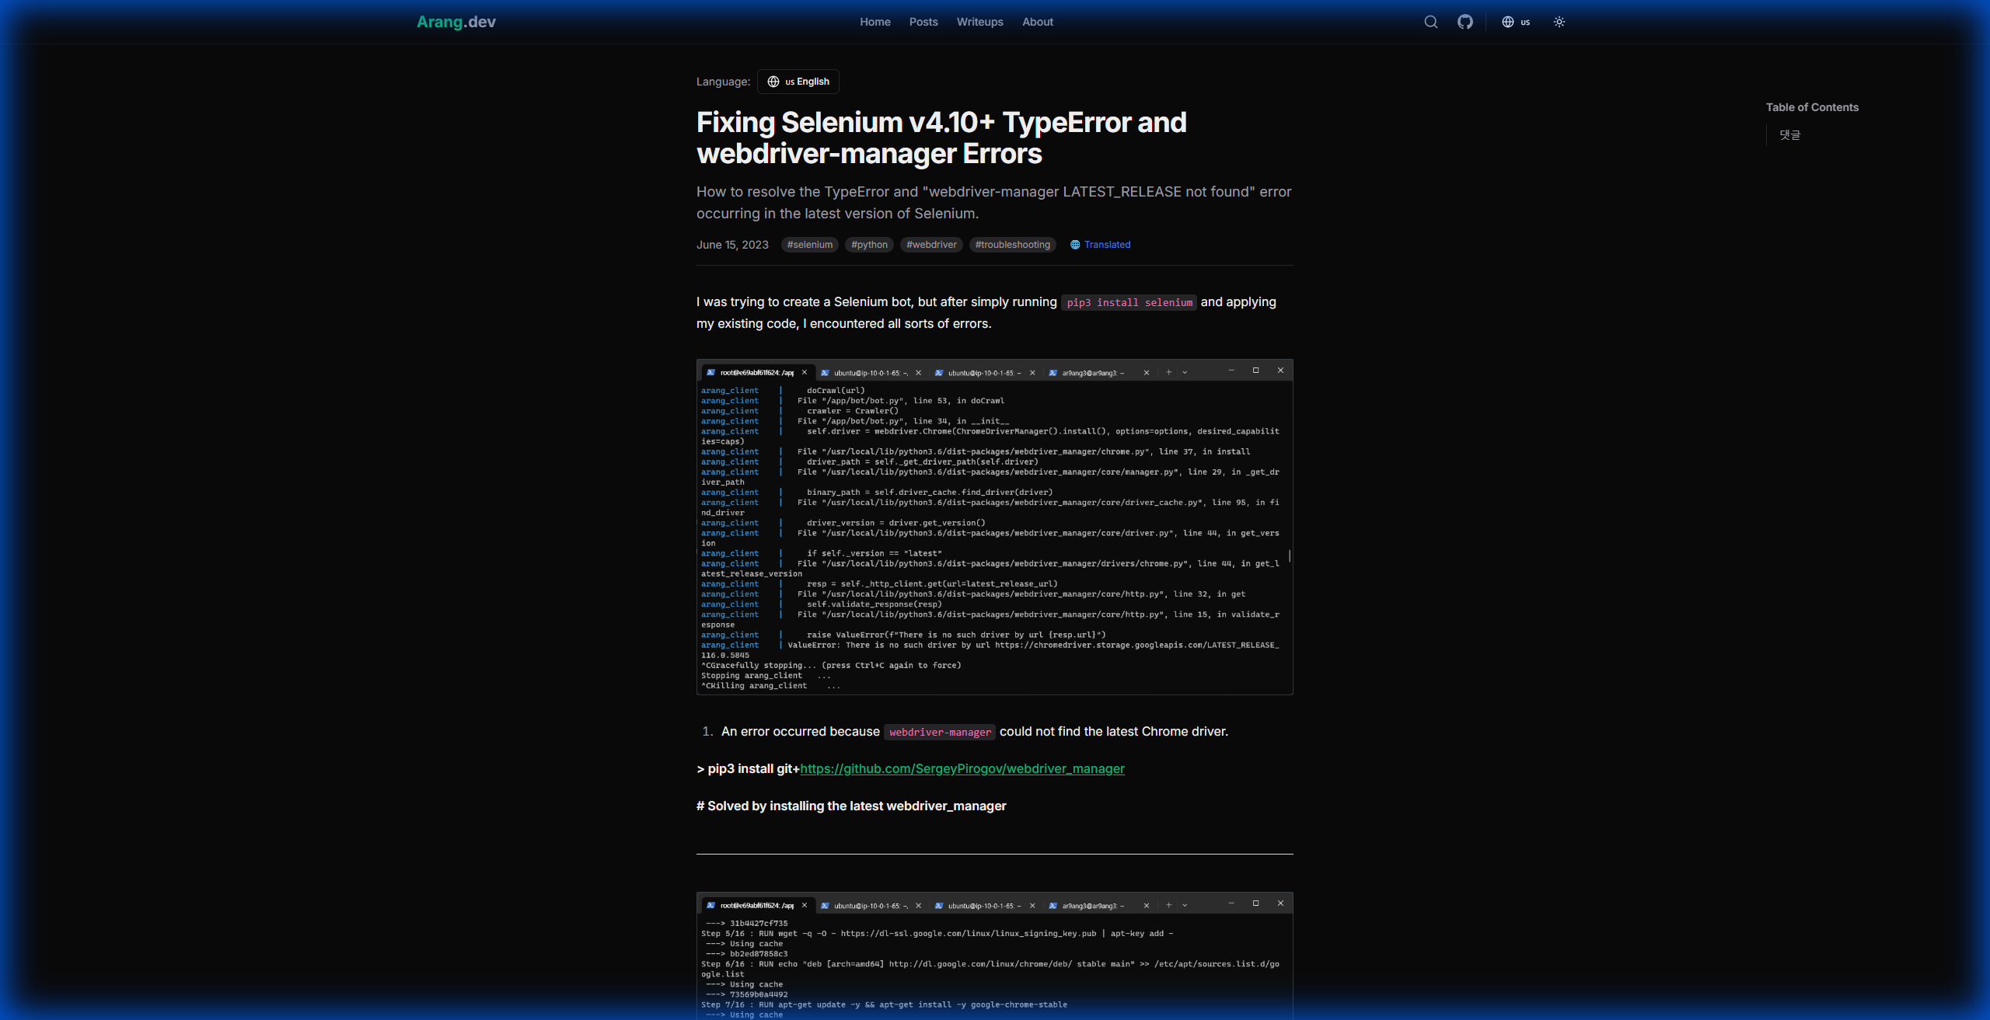Open the header language selector globe

tap(1516, 22)
